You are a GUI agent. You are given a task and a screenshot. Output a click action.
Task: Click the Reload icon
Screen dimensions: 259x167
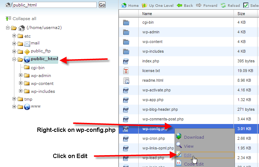click(x=223, y=5)
